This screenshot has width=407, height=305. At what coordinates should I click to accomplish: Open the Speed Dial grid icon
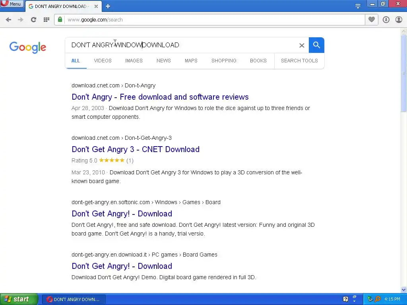pos(47,20)
